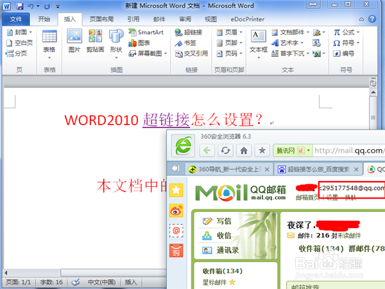This screenshot has height=289, width=385.
Task: Click the browser address bar URL field
Action: coord(348,150)
